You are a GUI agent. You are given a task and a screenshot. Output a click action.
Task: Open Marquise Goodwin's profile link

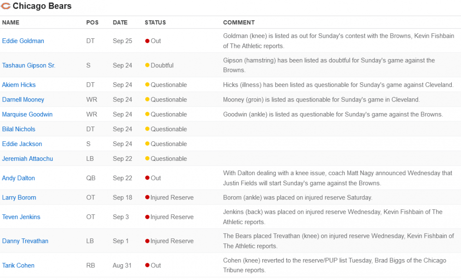click(x=27, y=114)
